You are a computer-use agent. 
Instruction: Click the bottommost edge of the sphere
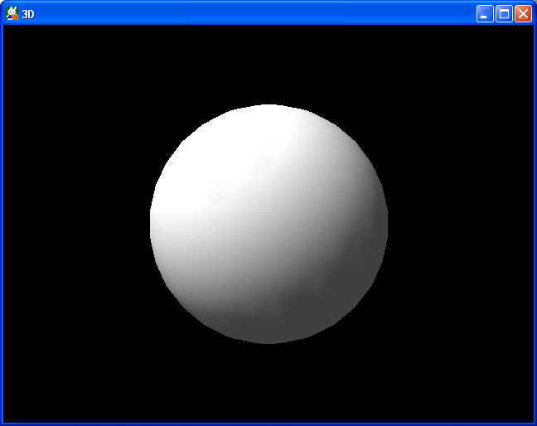pos(268,341)
